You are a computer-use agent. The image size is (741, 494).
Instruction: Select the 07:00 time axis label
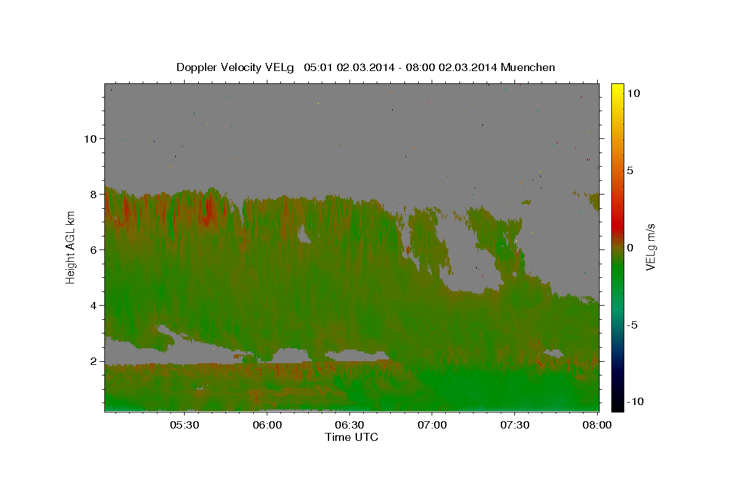(x=432, y=425)
